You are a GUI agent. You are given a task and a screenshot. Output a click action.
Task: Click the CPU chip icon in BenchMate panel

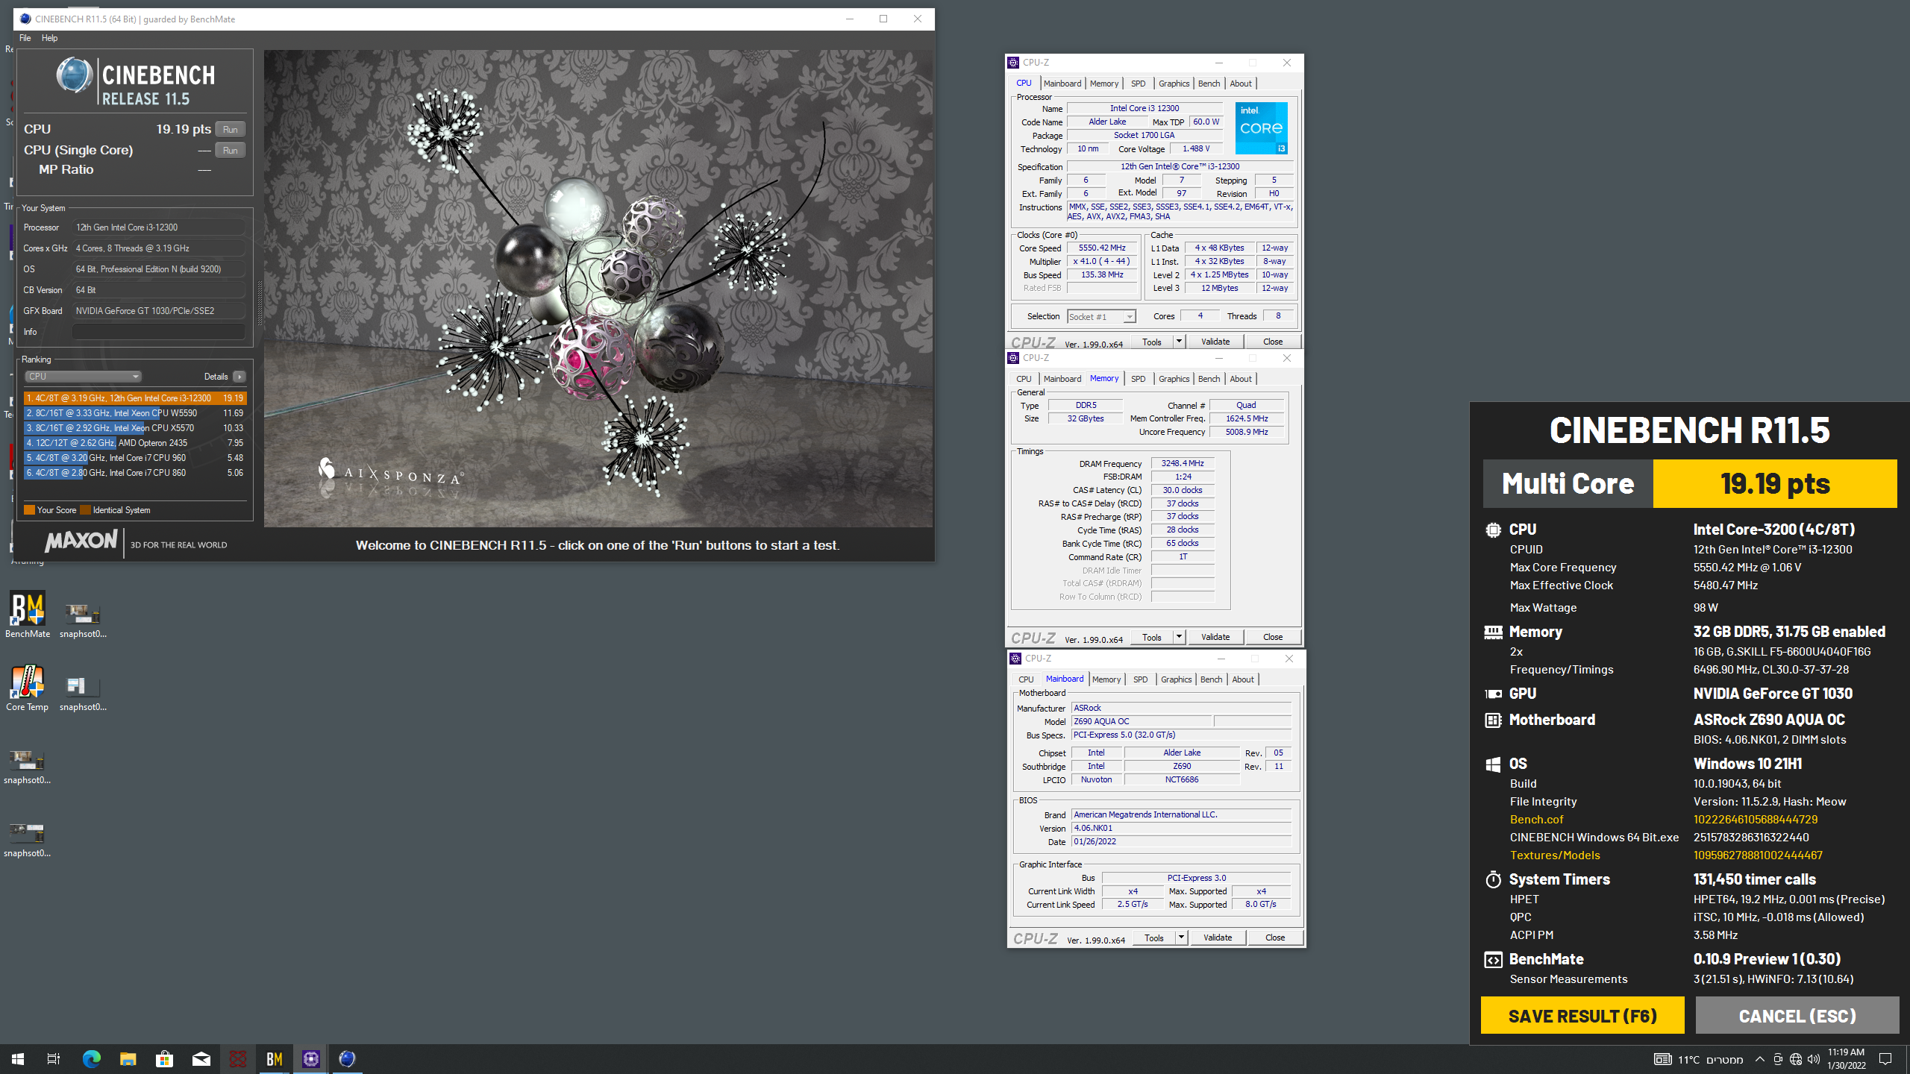point(1493,530)
